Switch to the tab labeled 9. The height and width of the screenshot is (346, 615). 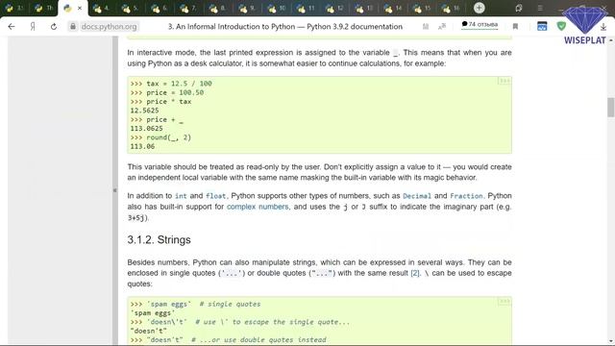pyautogui.click(x=247, y=8)
